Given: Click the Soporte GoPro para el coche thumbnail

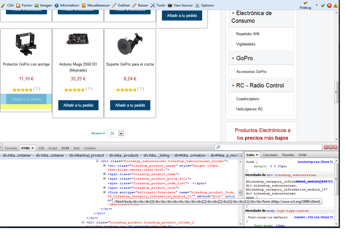Looking at the screenshot, I should click(130, 44).
